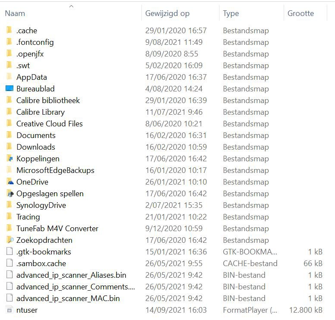
Task: Select the folder name Calibre bibliotheek
Action: coord(48,100)
